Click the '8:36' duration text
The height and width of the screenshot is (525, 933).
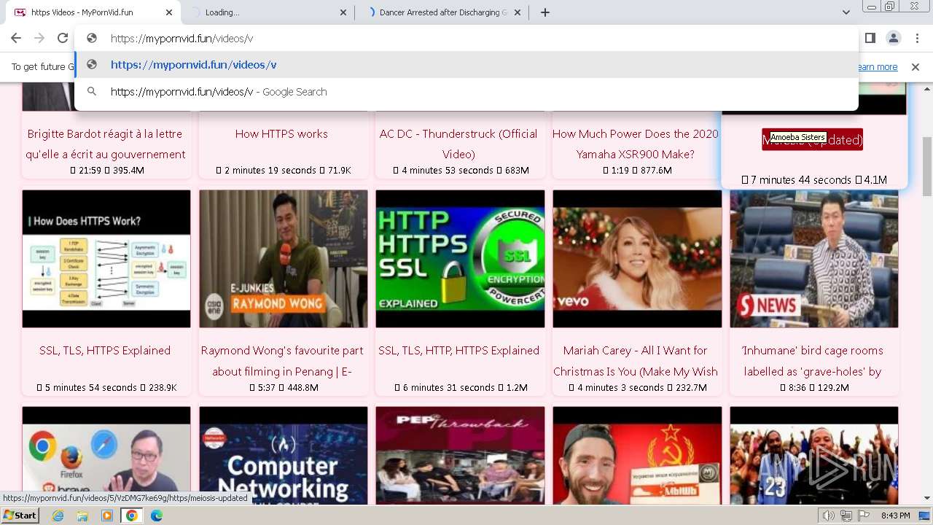(797, 388)
